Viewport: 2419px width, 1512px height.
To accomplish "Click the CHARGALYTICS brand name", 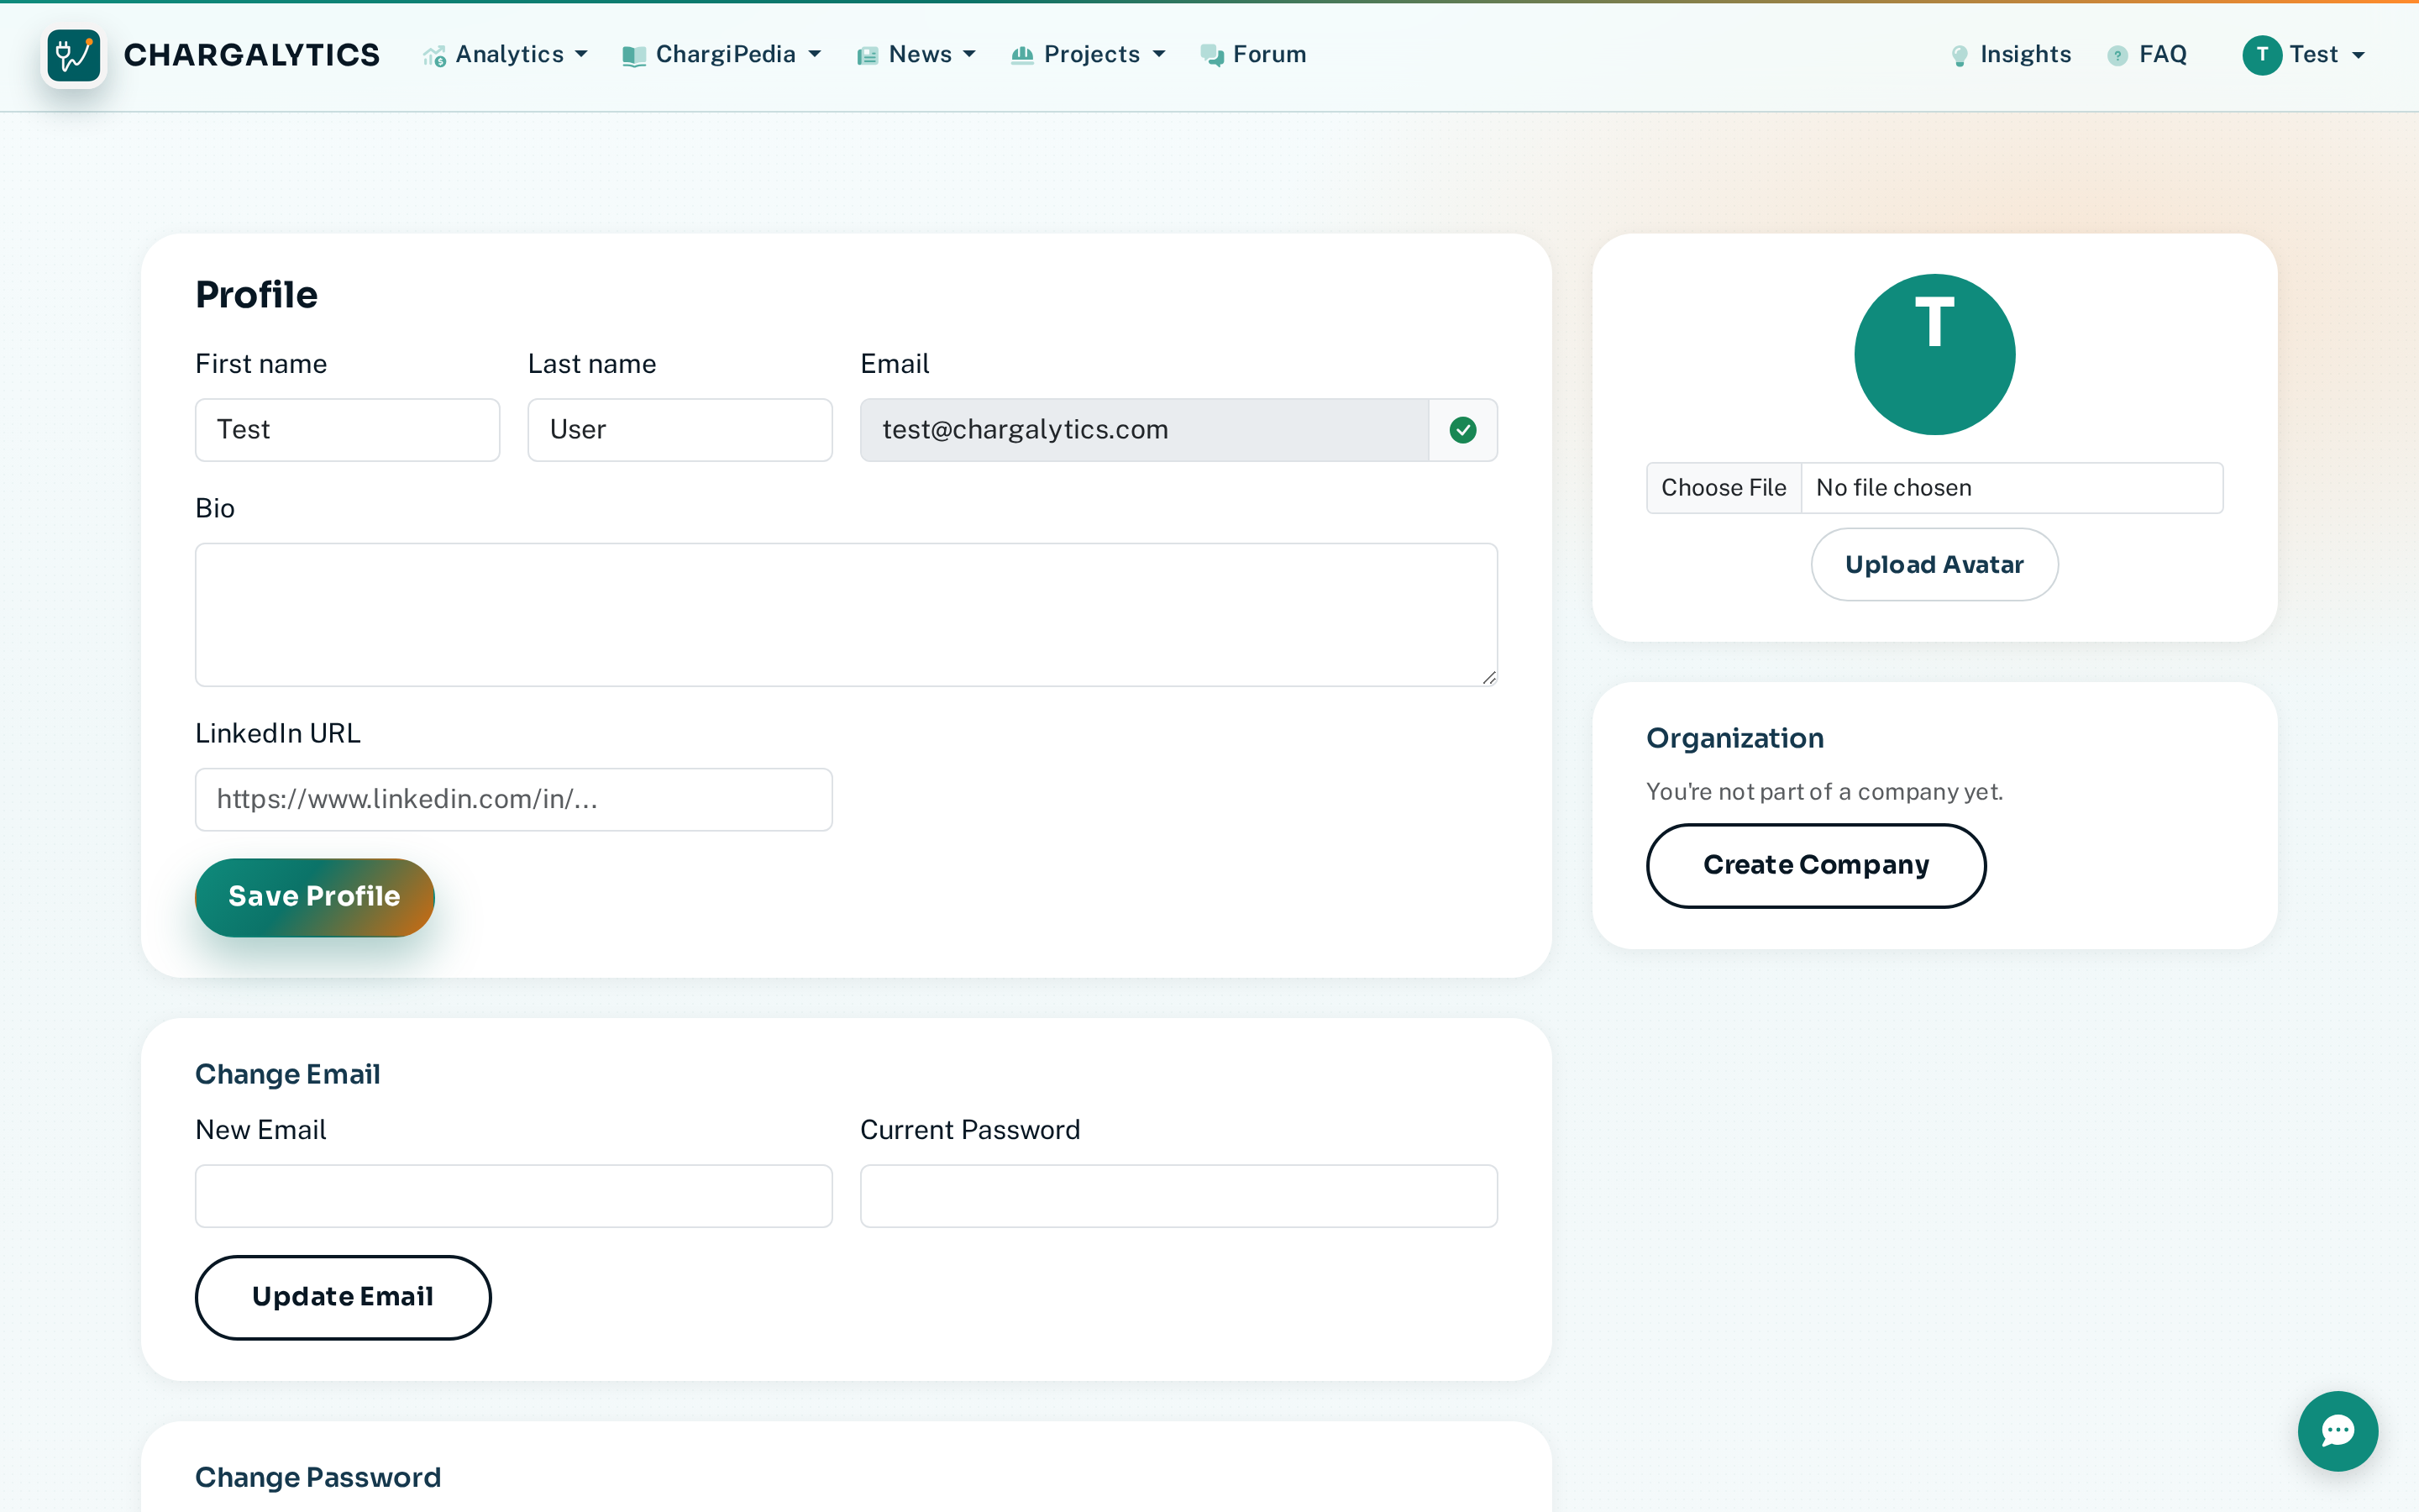I will tap(252, 55).
